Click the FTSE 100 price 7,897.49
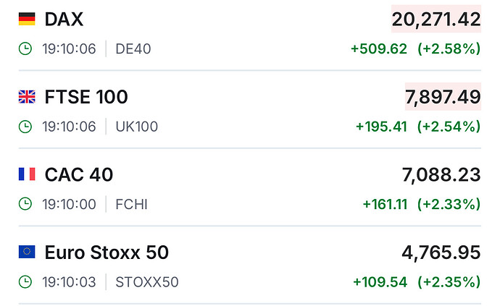This screenshot has height=306, width=500. pos(443,97)
